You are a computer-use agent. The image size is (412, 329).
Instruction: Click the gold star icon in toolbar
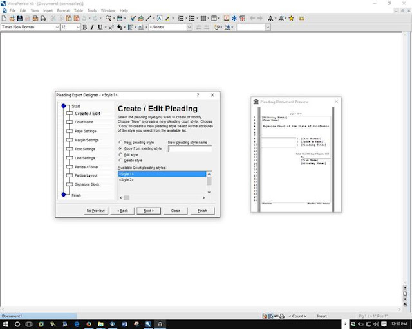click(x=291, y=19)
